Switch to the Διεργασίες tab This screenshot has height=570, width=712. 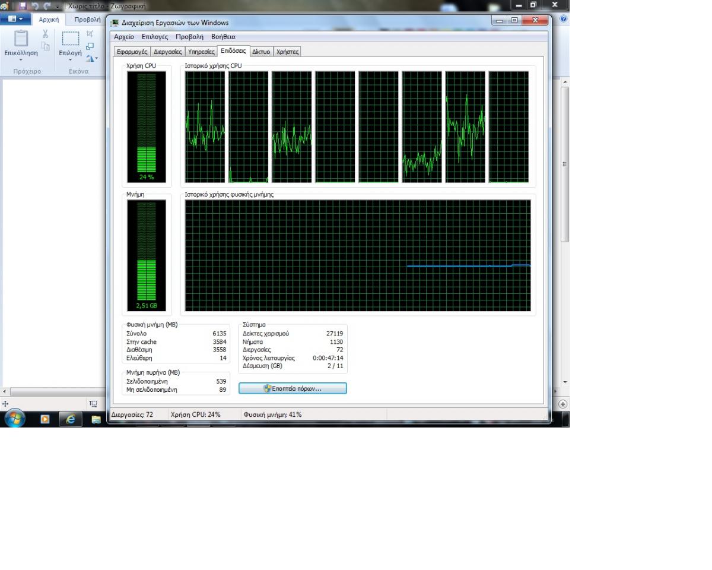(x=168, y=52)
